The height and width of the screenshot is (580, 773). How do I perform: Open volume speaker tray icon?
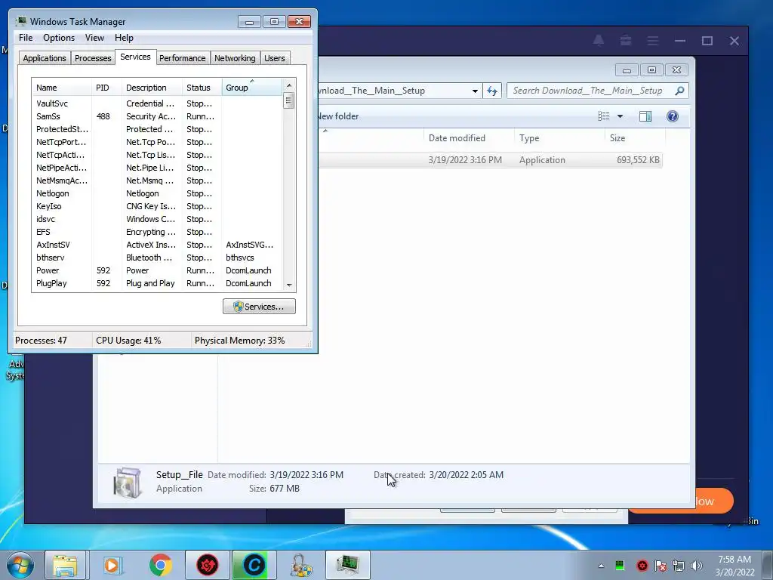coord(697,566)
